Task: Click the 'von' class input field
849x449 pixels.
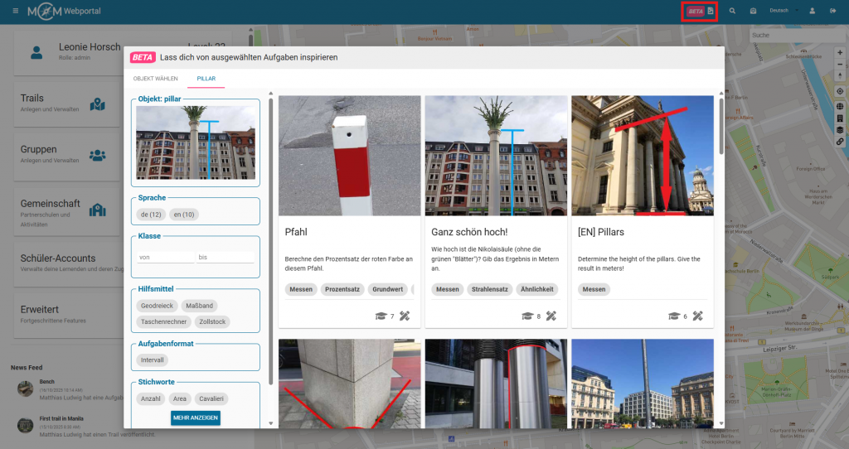Action: [x=165, y=258]
